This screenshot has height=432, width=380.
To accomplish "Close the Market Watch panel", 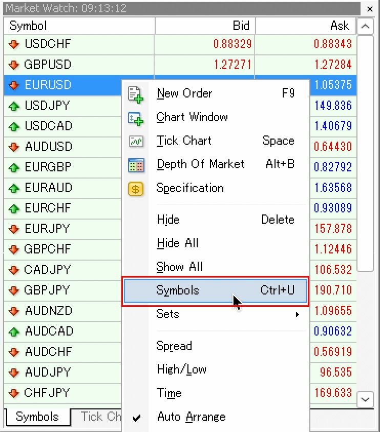I will pos(370,9).
